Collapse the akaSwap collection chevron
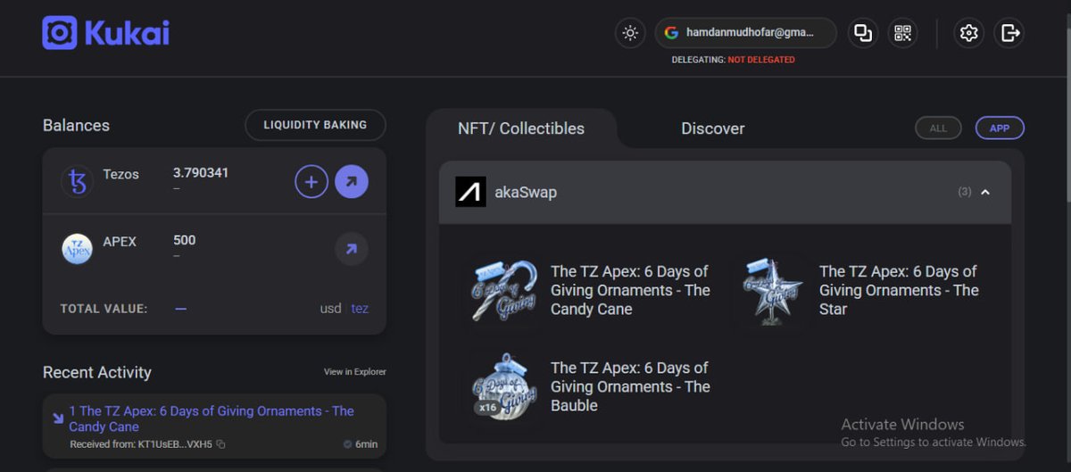This screenshot has height=472, width=1071. pos(985,192)
